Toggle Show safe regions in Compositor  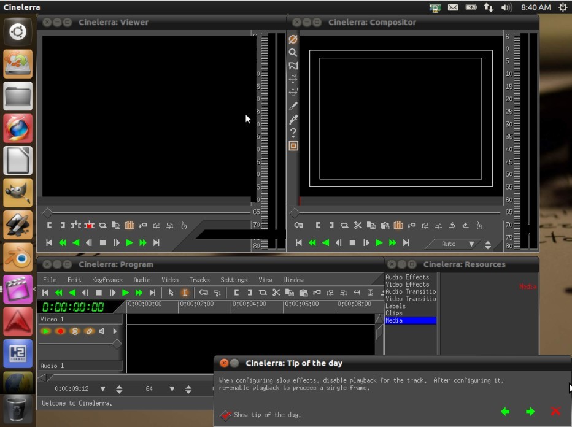[x=293, y=146]
